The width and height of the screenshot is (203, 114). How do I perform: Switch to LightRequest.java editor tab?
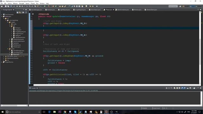pyautogui.click(x=64, y=10)
